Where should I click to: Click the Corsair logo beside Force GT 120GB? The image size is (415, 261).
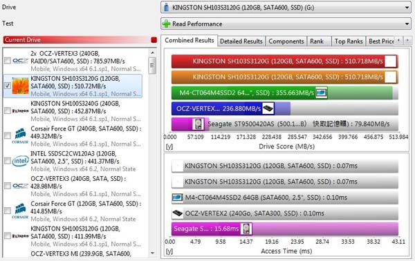(x=20, y=211)
